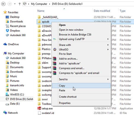Choose Compress to "apisdk.rar" and email

79,73
